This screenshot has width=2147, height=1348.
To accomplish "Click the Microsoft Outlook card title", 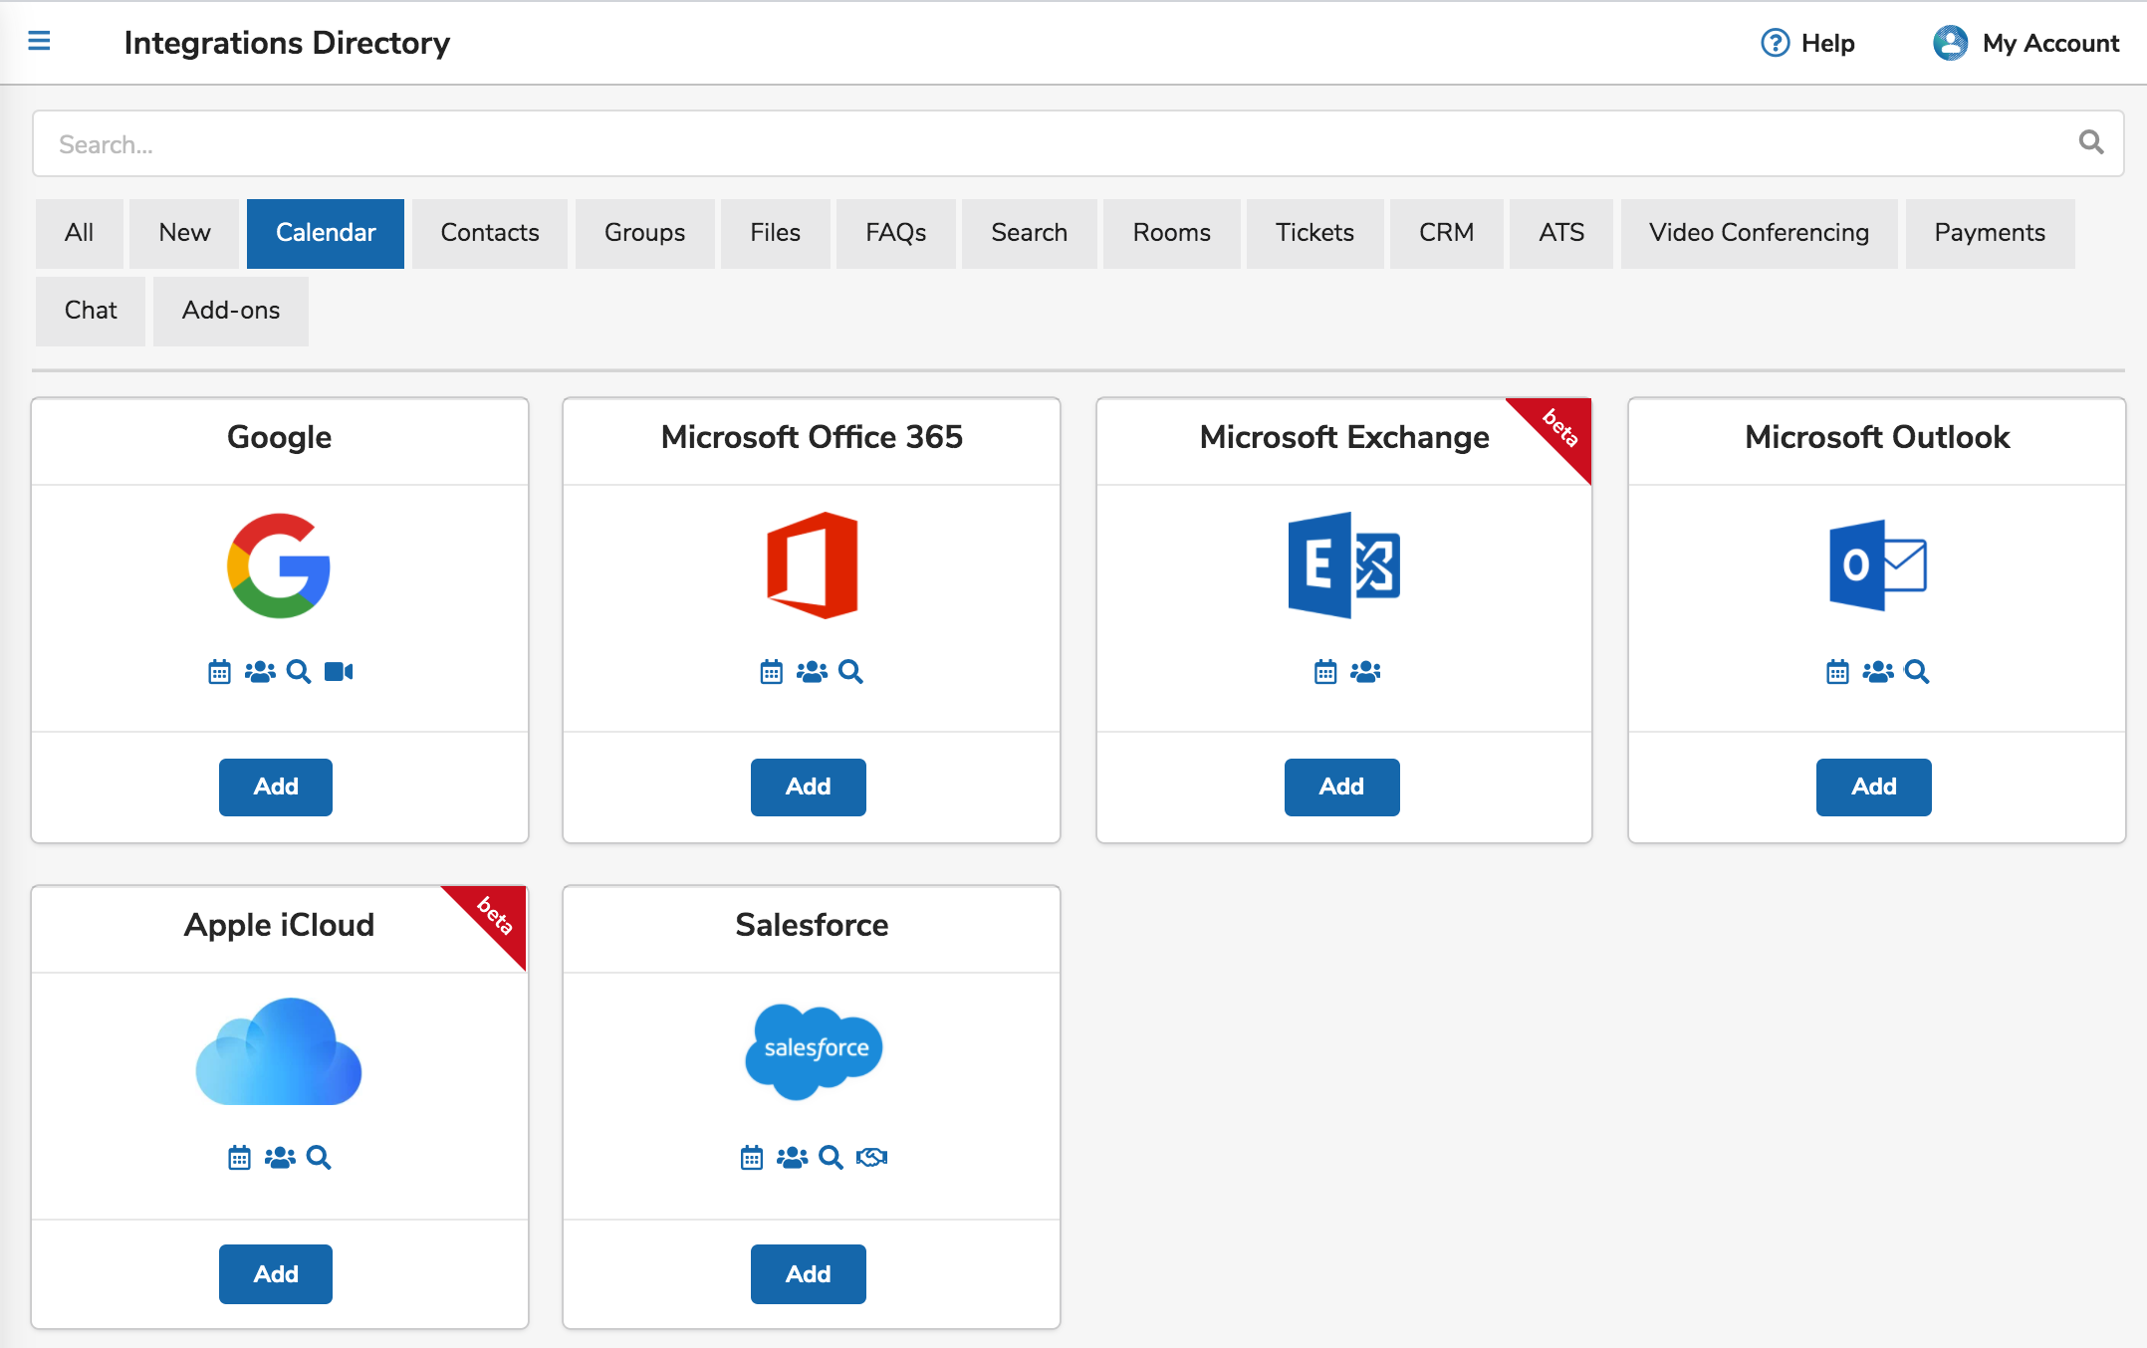I will 1877,437.
